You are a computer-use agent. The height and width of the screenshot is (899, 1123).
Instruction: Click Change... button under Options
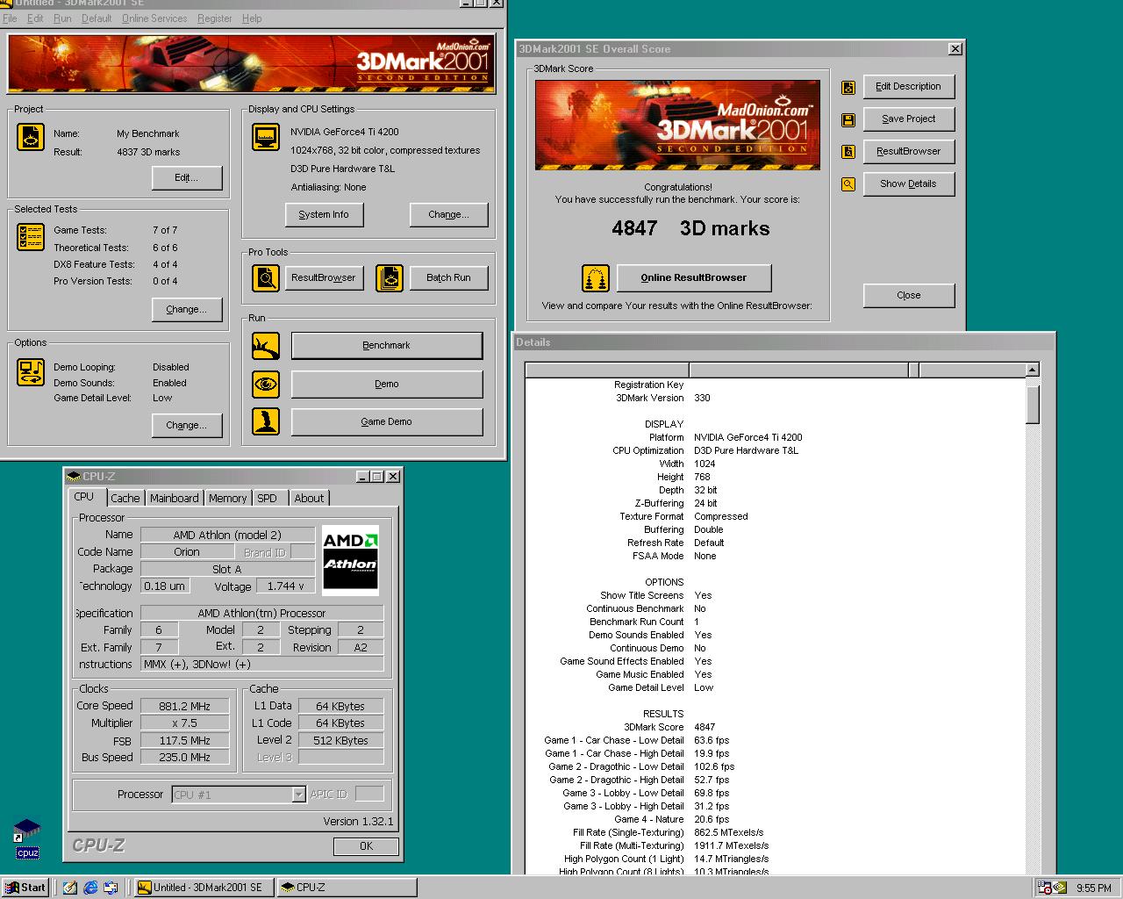click(187, 426)
